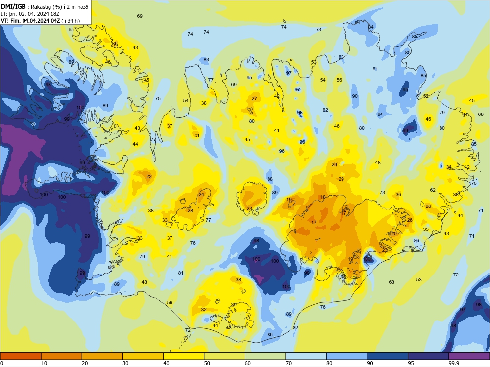
Task: Click the map humidity value '22'
Action: pyautogui.click(x=149, y=177)
